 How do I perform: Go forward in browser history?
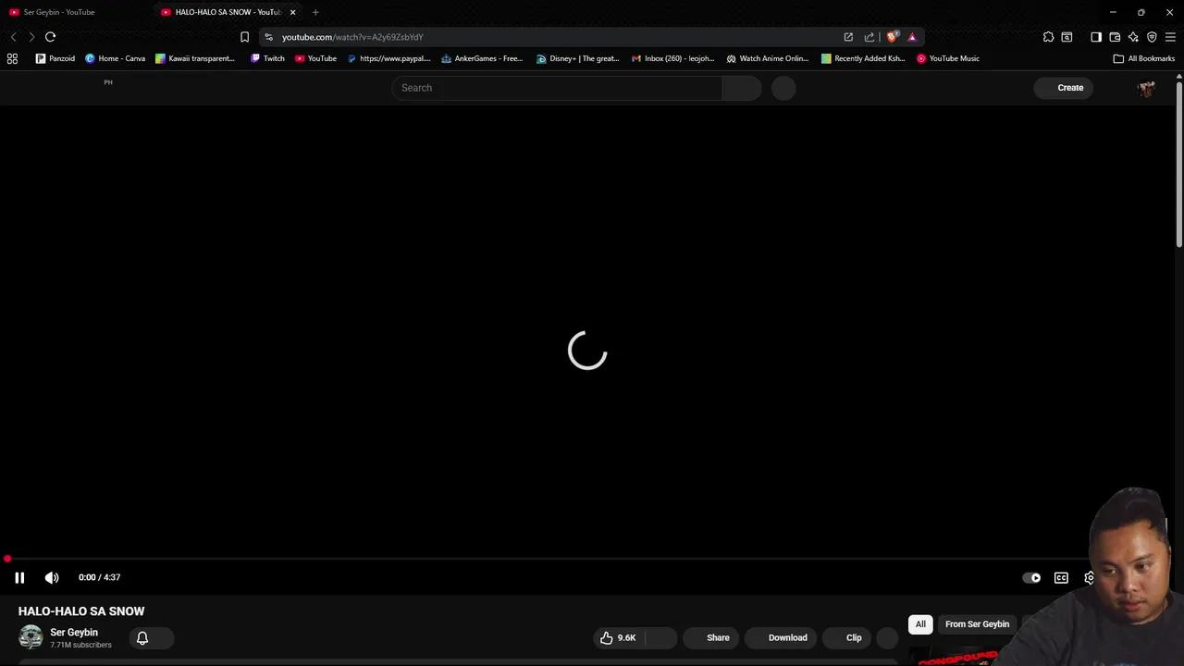click(31, 37)
